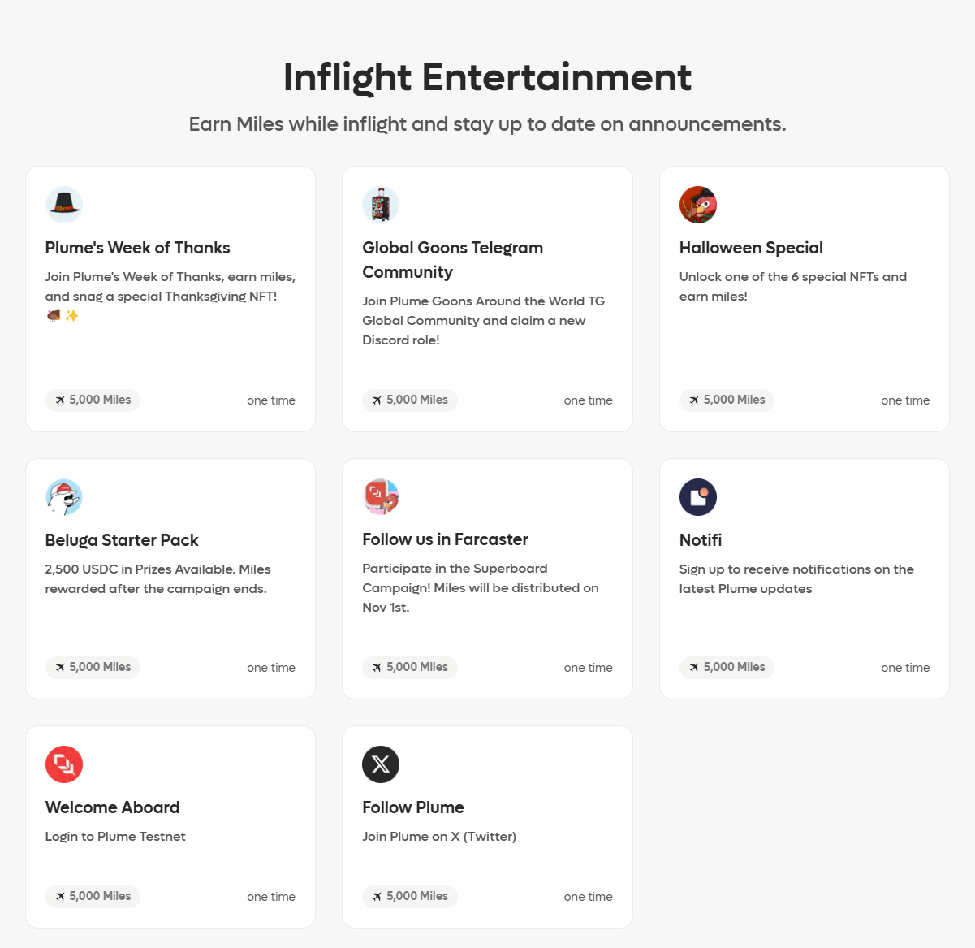
Task: Click 'one time' label on Halloween Special card
Action: tap(905, 400)
